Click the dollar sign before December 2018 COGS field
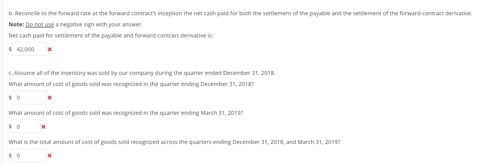479x165 pixels. [10, 97]
